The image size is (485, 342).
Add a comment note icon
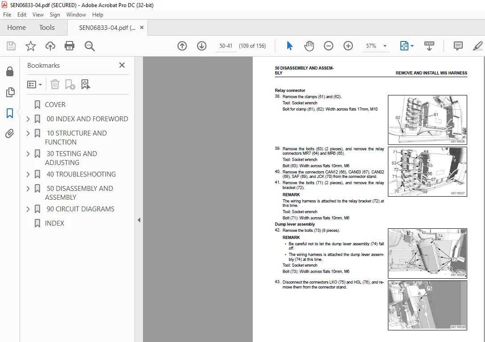pyautogui.click(x=458, y=46)
